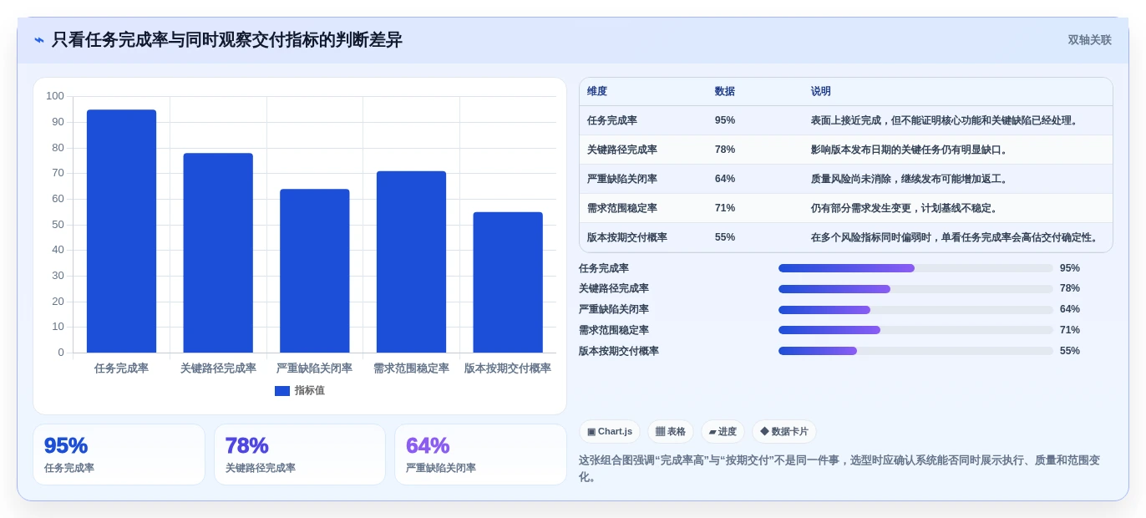Open the 78% 关键路径完成率 data card

tap(300, 455)
